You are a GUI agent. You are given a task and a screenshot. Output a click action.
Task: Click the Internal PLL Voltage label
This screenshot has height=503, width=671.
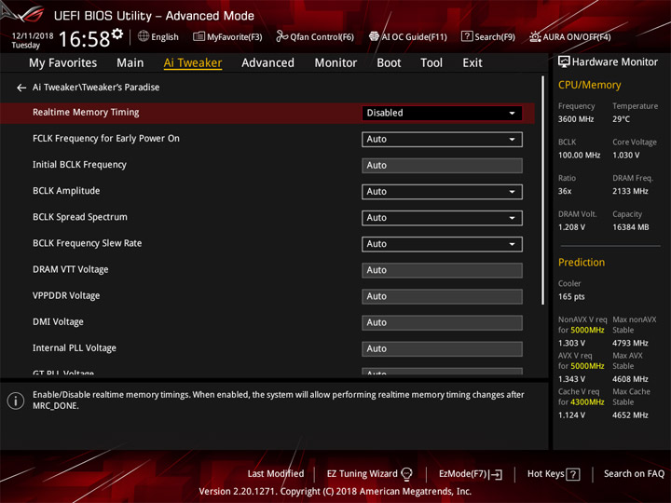(75, 348)
